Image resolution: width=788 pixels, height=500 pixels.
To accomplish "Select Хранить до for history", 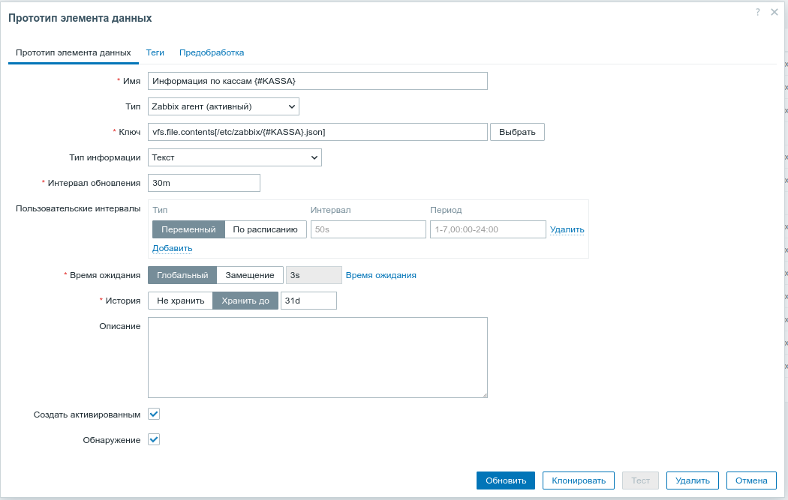I will click(245, 301).
